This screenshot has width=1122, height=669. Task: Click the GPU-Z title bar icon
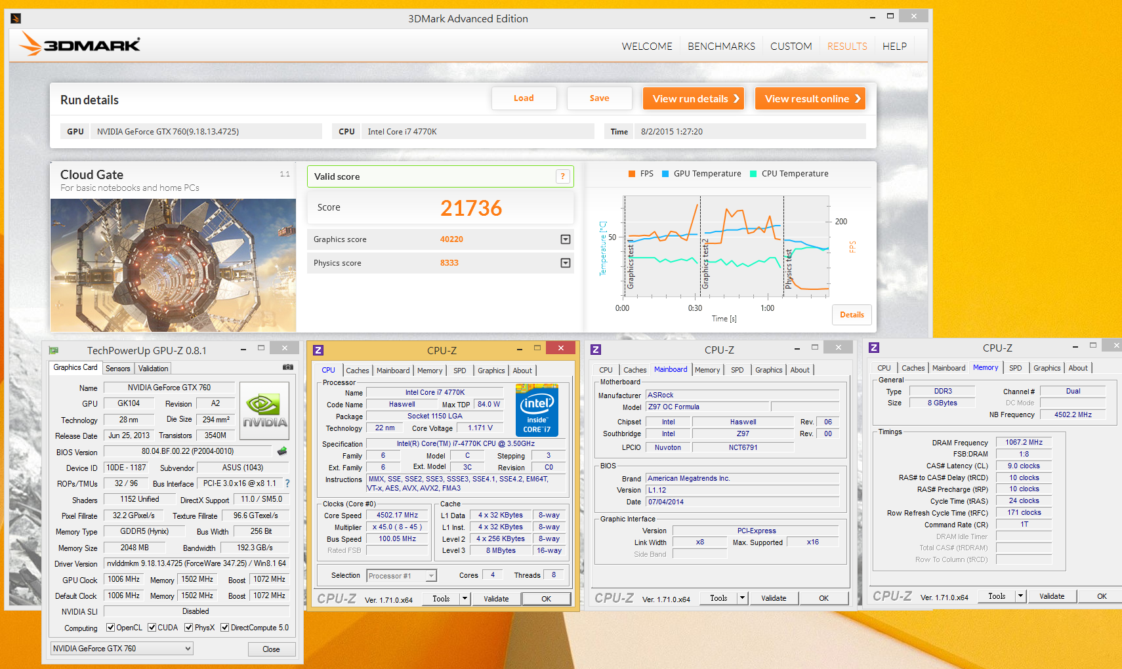click(54, 350)
